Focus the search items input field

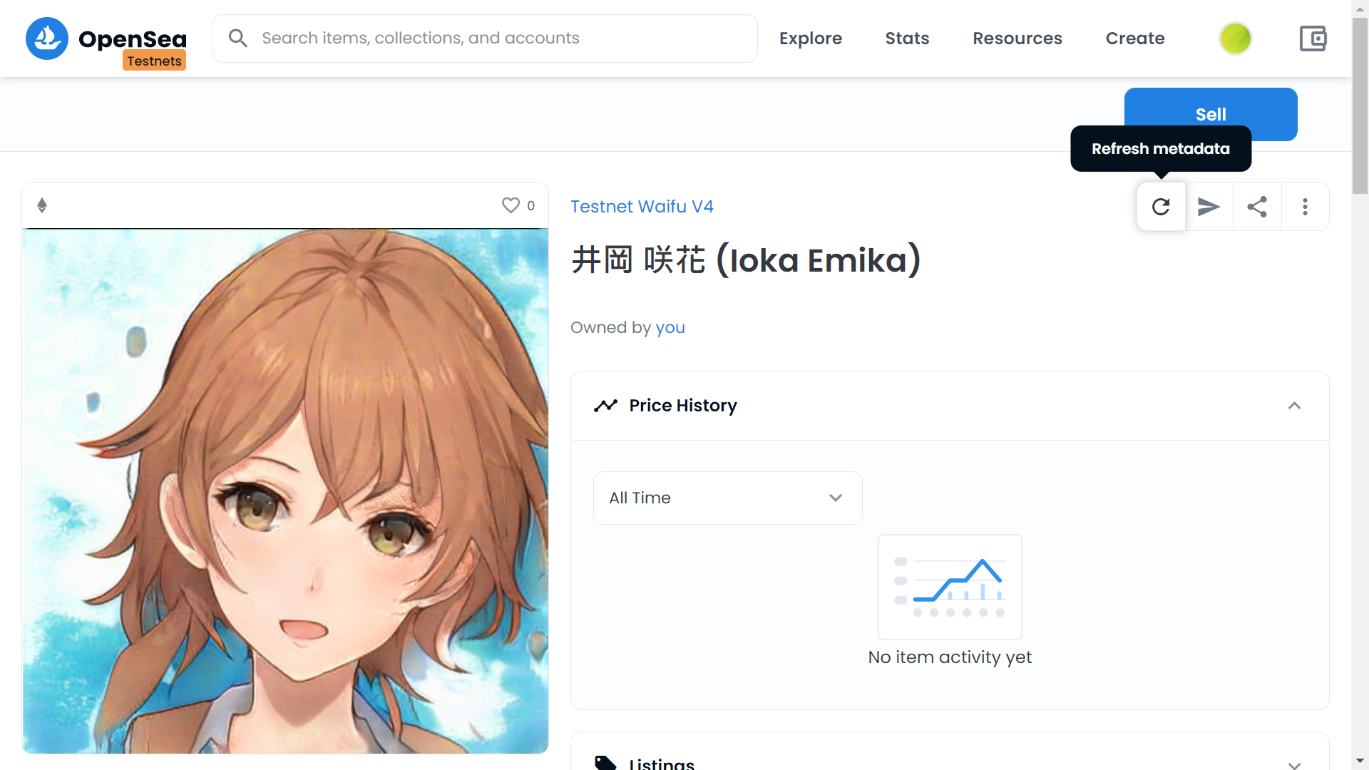click(x=485, y=38)
